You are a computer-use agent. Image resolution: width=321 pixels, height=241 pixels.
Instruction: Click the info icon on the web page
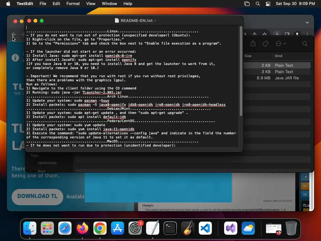coord(15,58)
